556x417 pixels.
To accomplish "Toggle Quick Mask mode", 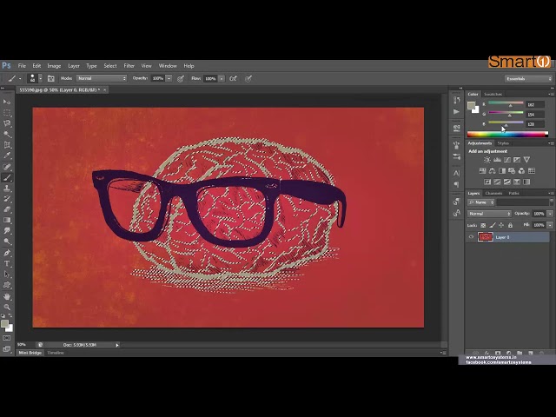I will (x=7, y=338).
